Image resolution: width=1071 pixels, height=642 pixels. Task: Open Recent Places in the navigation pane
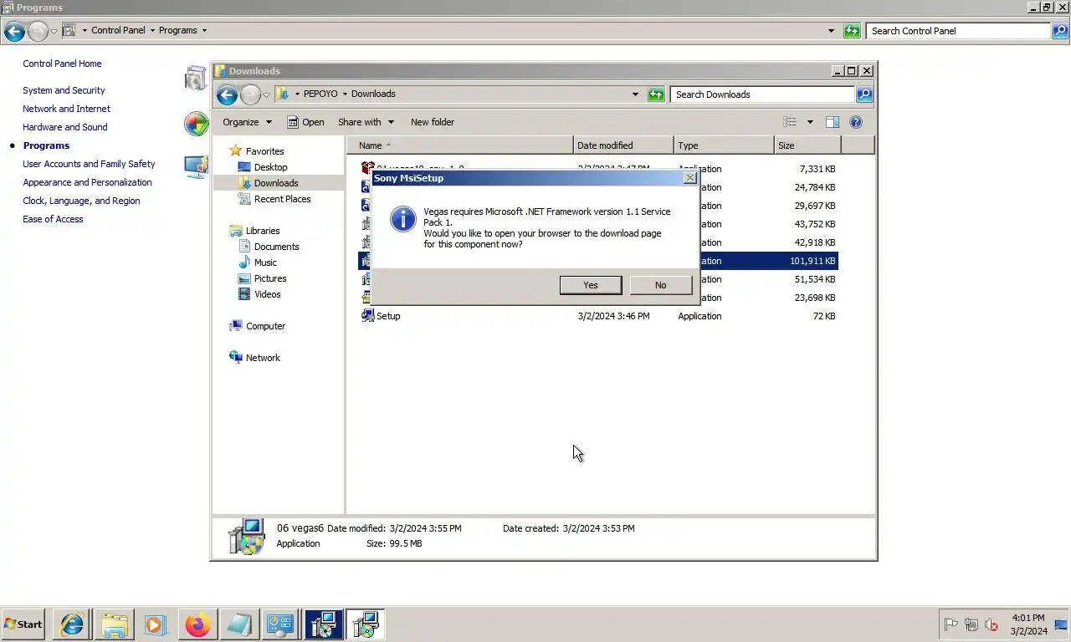click(x=282, y=199)
